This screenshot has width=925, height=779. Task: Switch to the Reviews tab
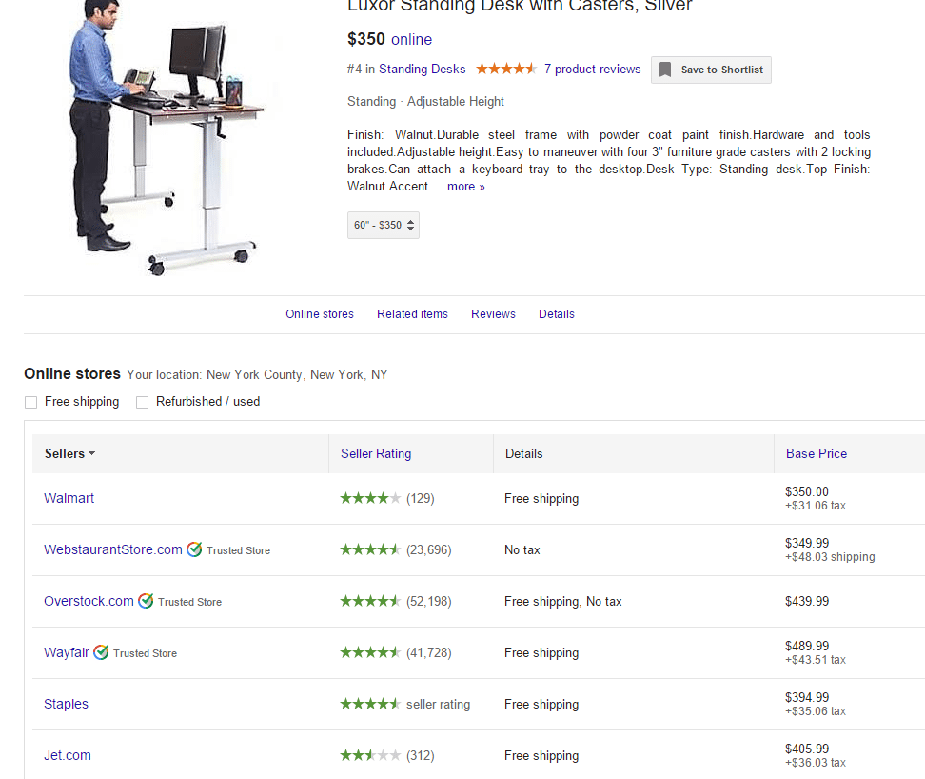tap(493, 314)
